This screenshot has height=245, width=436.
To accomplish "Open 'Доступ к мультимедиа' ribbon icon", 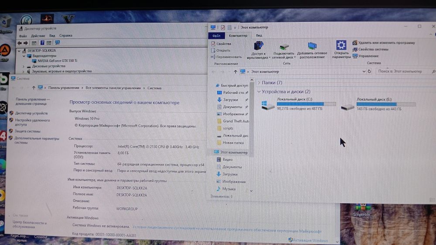I will tap(259, 50).
